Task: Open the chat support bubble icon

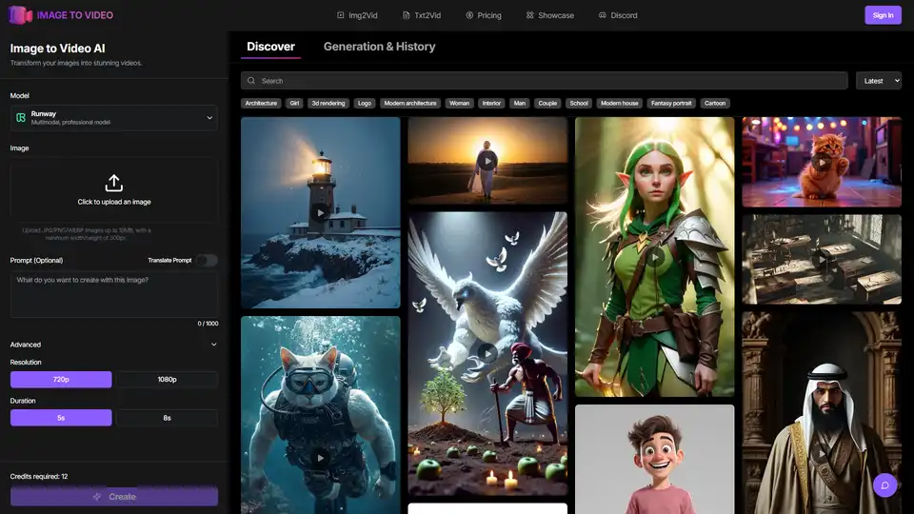Action: click(885, 484)
